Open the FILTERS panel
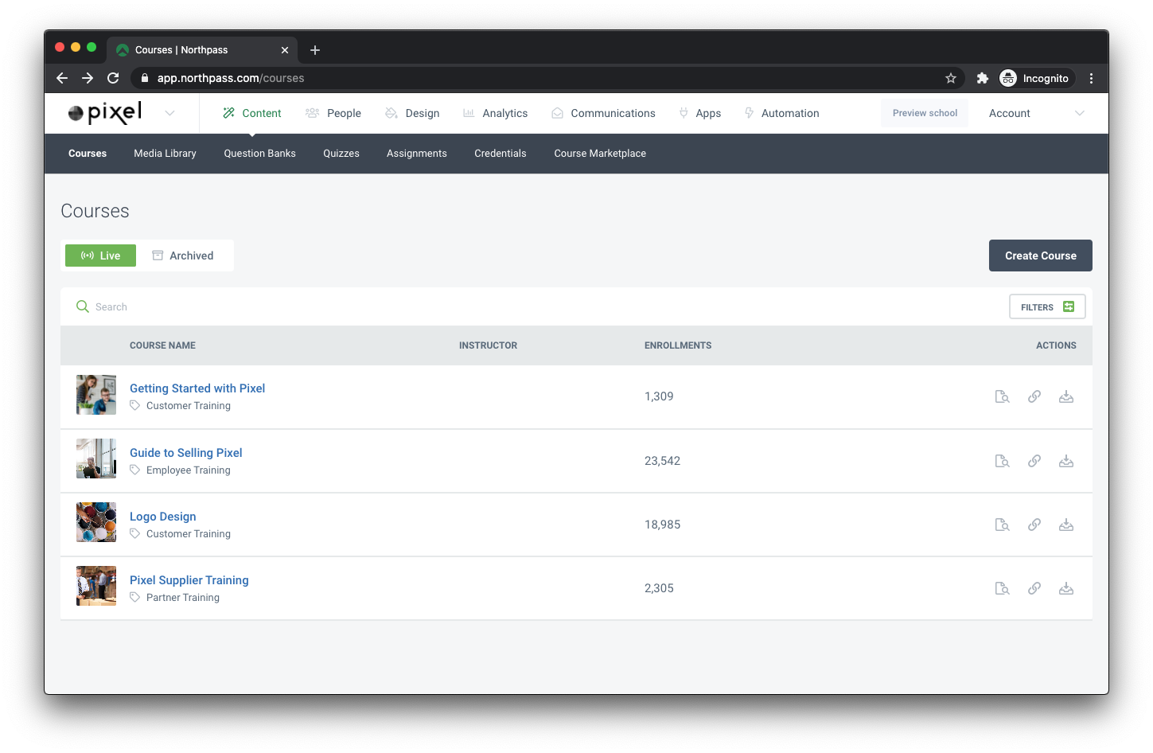1153x753 pixels. click(1046, 307)
